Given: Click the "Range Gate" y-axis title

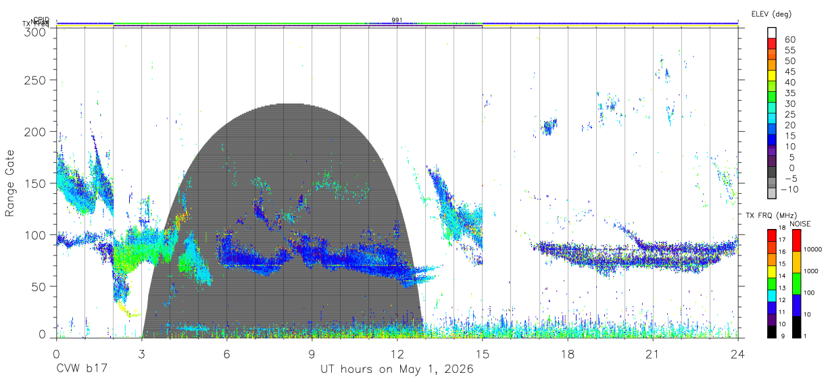Looking at the screenshot, I should (10, 184).
